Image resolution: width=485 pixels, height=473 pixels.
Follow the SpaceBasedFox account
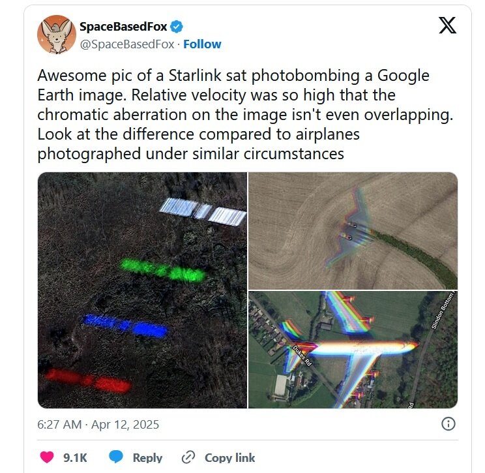[203, 44]
